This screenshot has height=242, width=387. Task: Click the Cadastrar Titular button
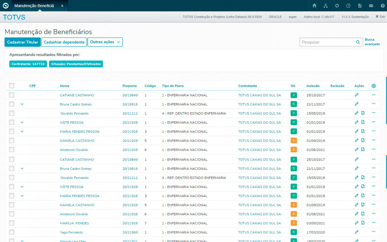click(x=22, y=42)
